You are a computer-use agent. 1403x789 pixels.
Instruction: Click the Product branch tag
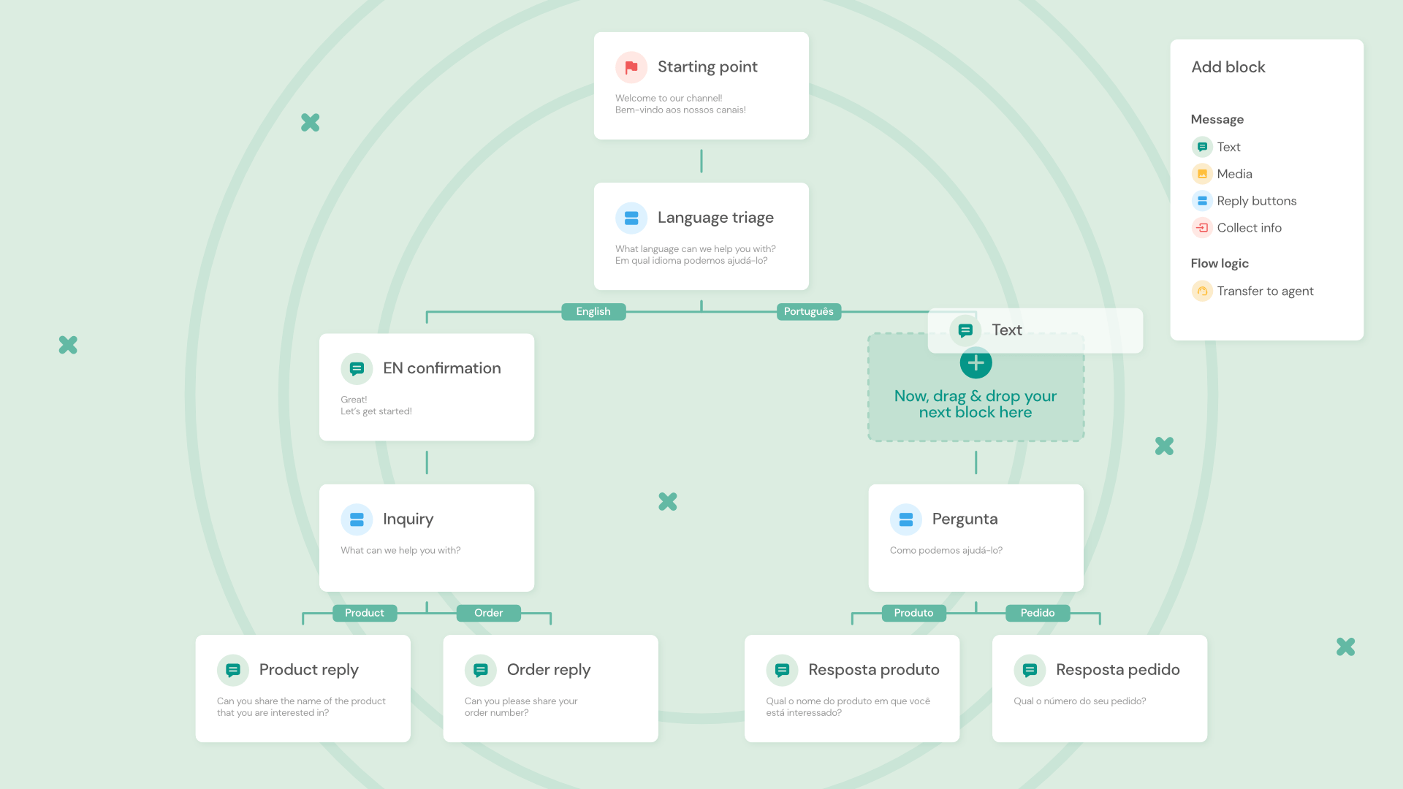(x=364, y=613)
